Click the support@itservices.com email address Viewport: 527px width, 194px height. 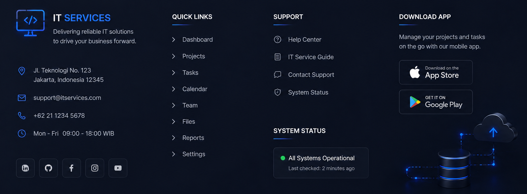tap(67, 98)
